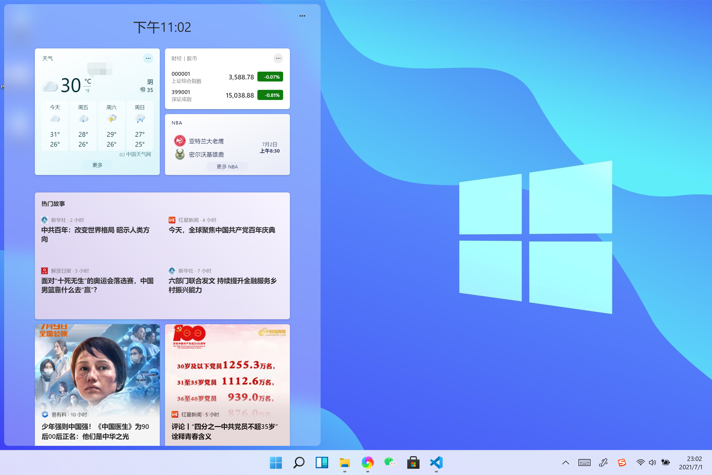Click the -0.07% change badge

pyautogui.click(x=270, y=77)
